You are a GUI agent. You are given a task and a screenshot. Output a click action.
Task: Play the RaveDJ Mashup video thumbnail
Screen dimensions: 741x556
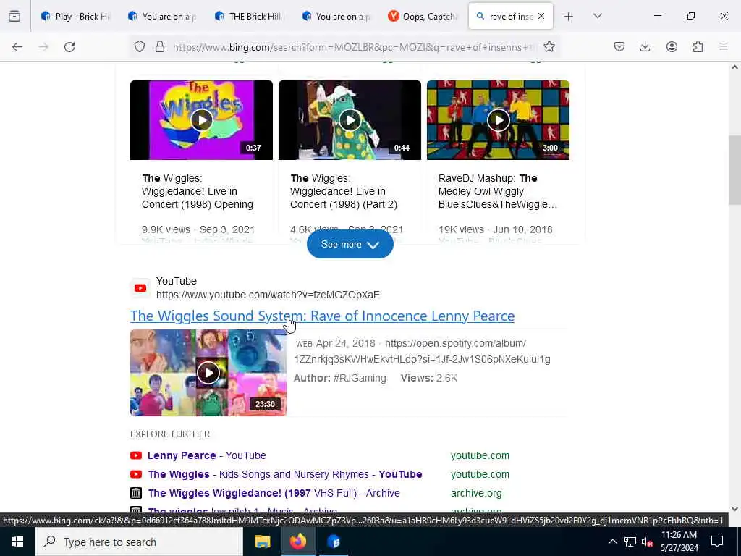tap(498, 120)
